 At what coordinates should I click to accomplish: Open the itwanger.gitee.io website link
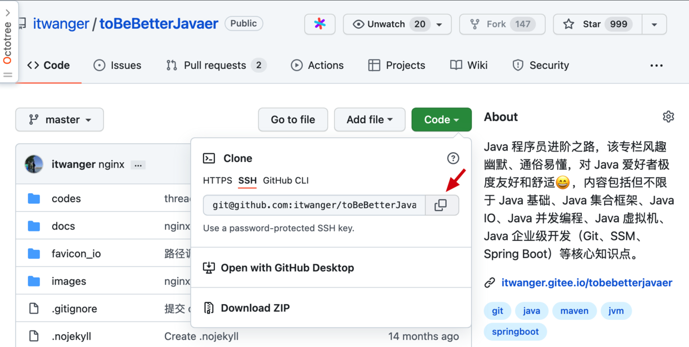pos(586,283)
